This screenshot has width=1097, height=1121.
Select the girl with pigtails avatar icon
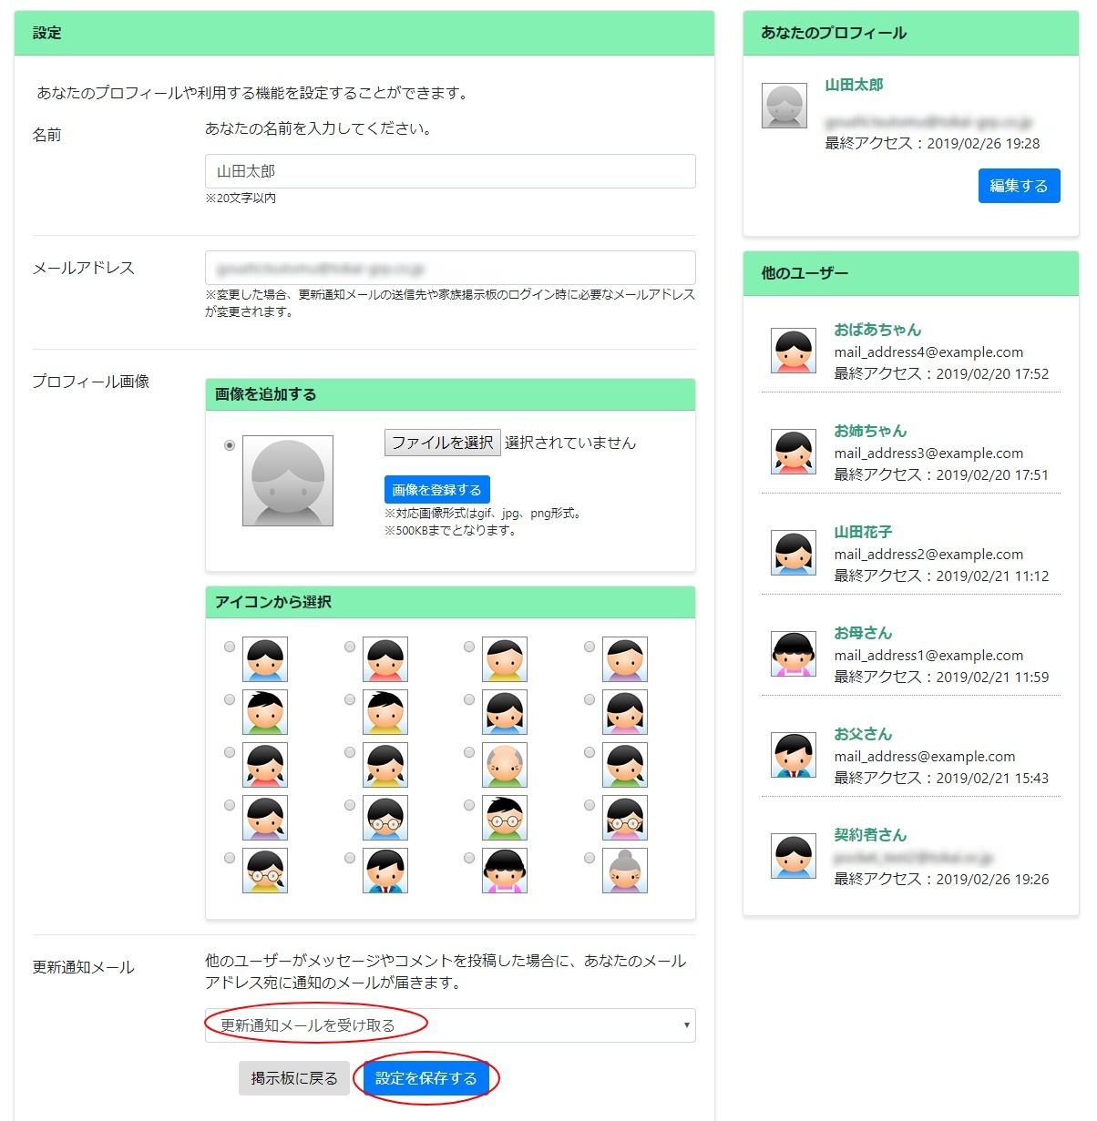[263, 764]
